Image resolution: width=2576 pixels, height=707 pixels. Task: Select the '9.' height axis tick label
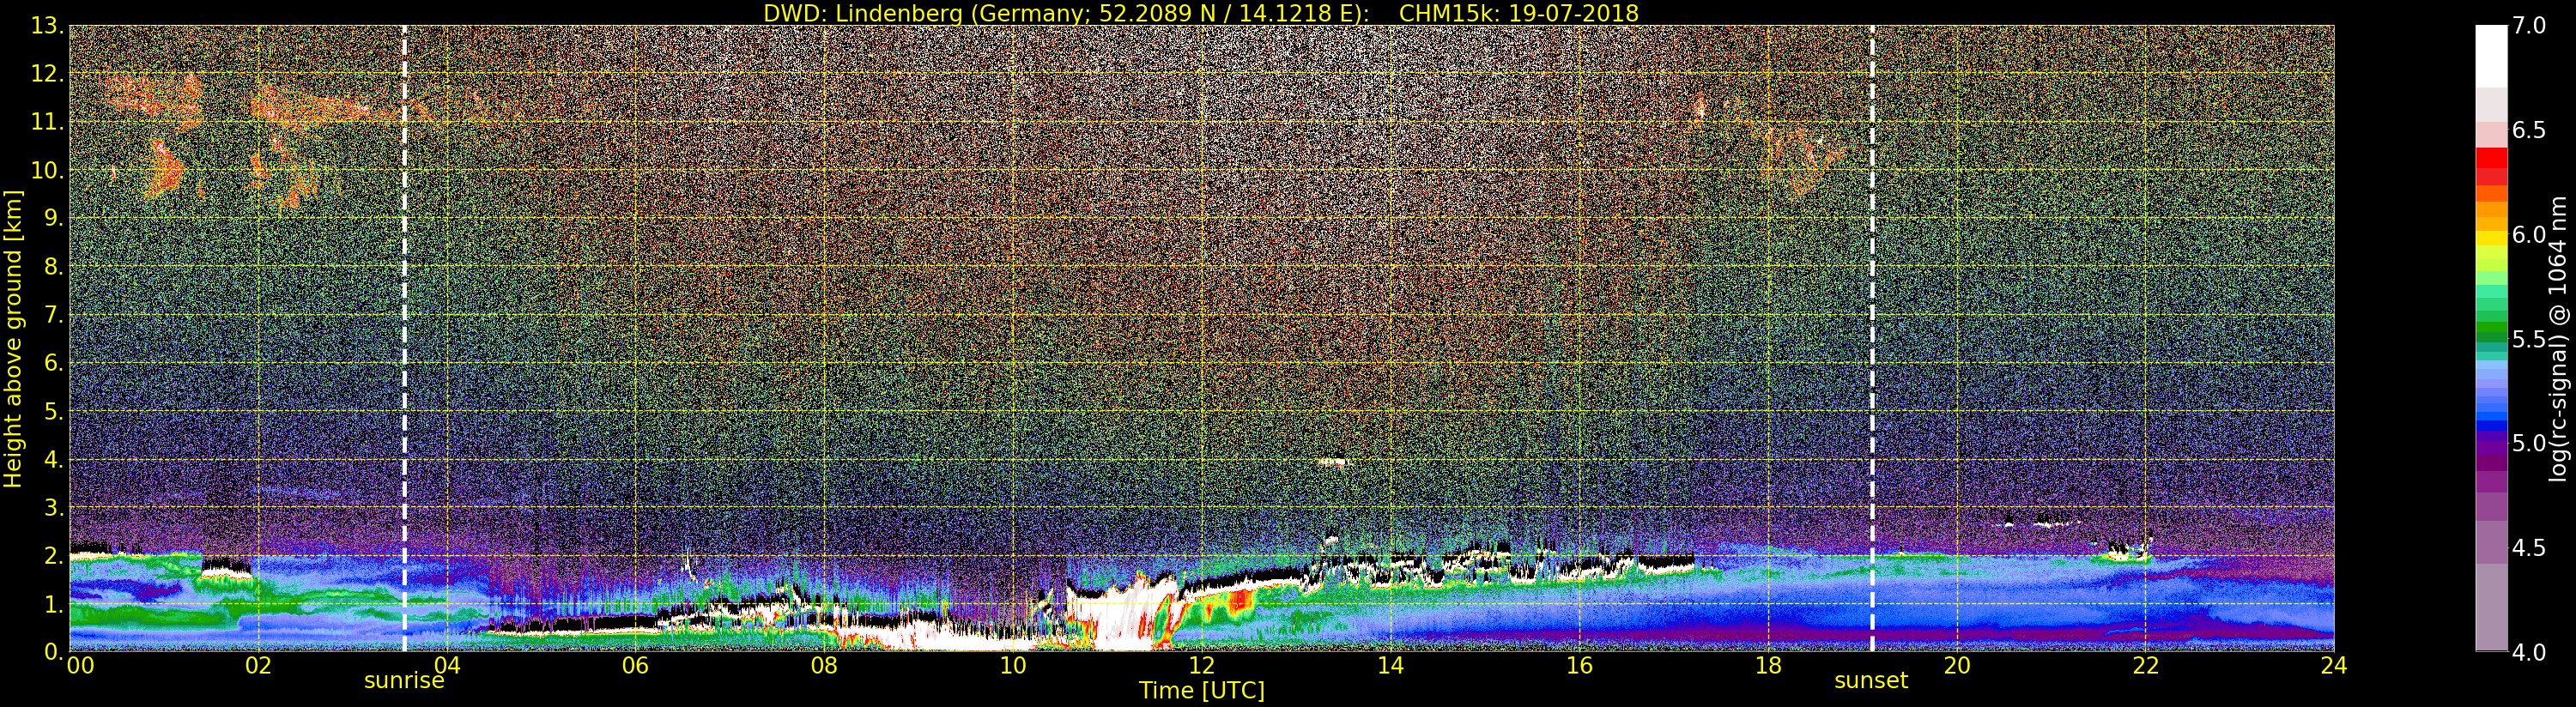[53, 219]
